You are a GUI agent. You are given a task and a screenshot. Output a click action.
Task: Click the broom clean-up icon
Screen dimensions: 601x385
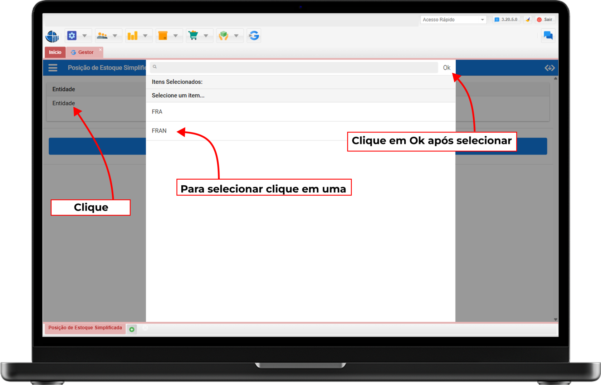528,20
